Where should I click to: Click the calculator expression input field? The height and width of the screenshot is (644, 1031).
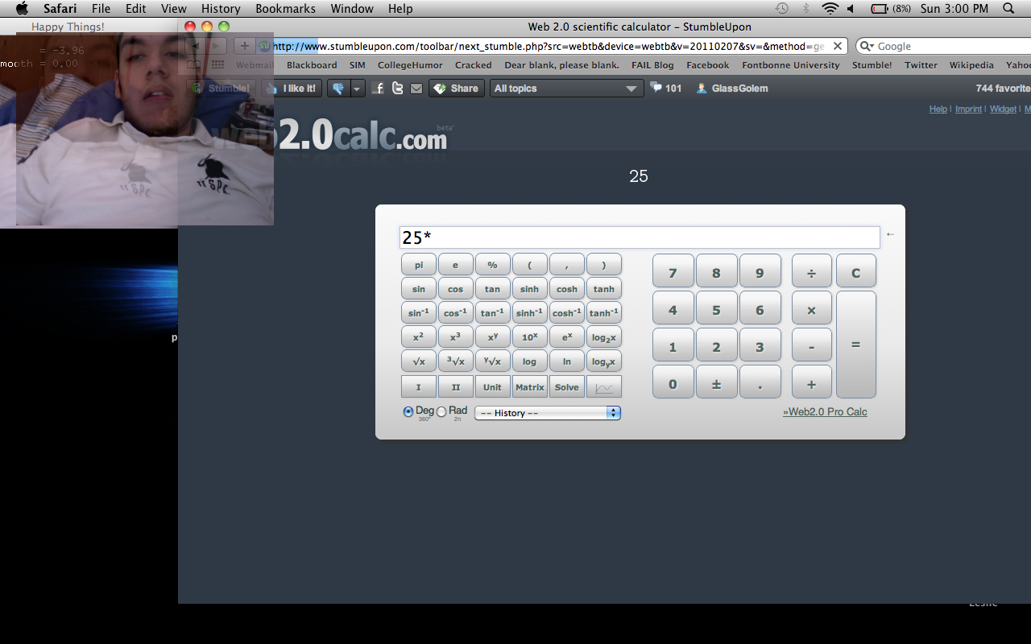(x=639, y=237)
